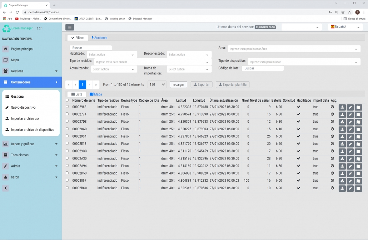
Task: Open map icon for device 000027D8
Action: [x=358, y=122]
